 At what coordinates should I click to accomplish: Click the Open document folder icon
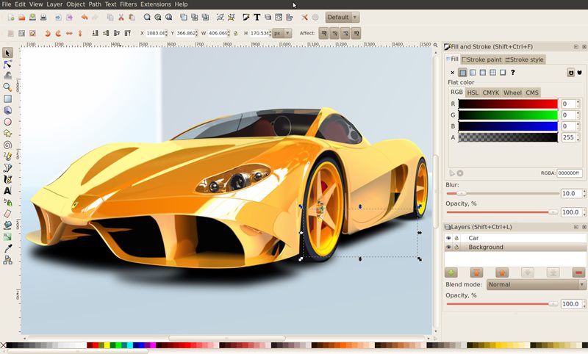coord(22,17)
